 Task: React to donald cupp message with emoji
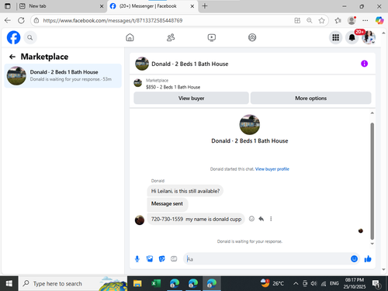pos(251,219)
